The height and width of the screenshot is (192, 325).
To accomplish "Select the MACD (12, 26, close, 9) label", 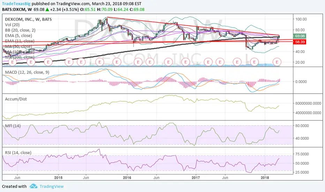I will (x=27, y=72).
